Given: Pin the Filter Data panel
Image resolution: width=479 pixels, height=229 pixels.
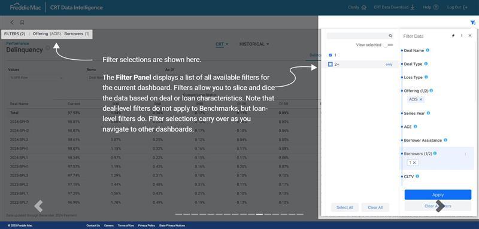Looking at the screenshot, I should 453,36.
